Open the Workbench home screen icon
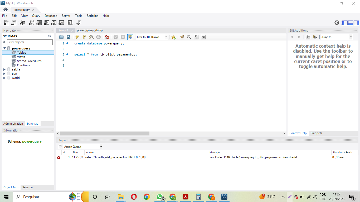 [5, 10]
